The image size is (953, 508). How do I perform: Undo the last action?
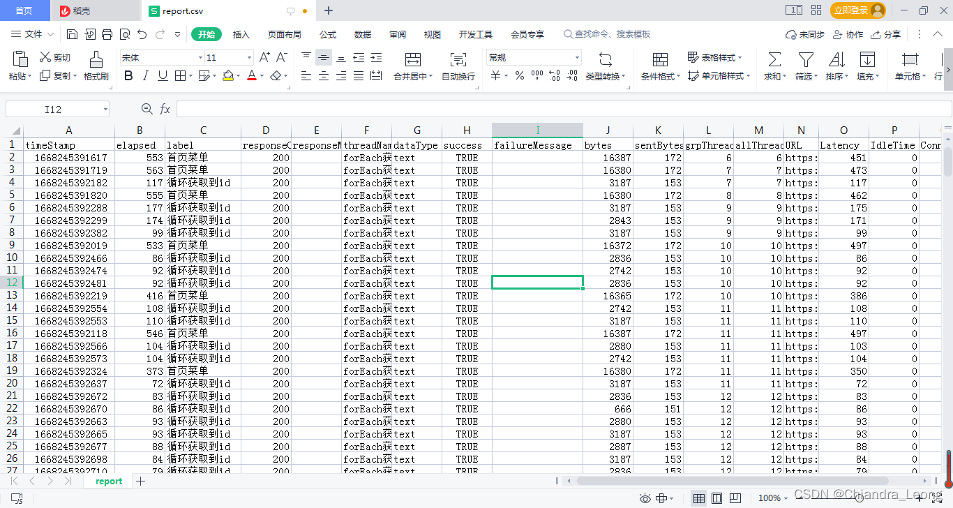142,34
